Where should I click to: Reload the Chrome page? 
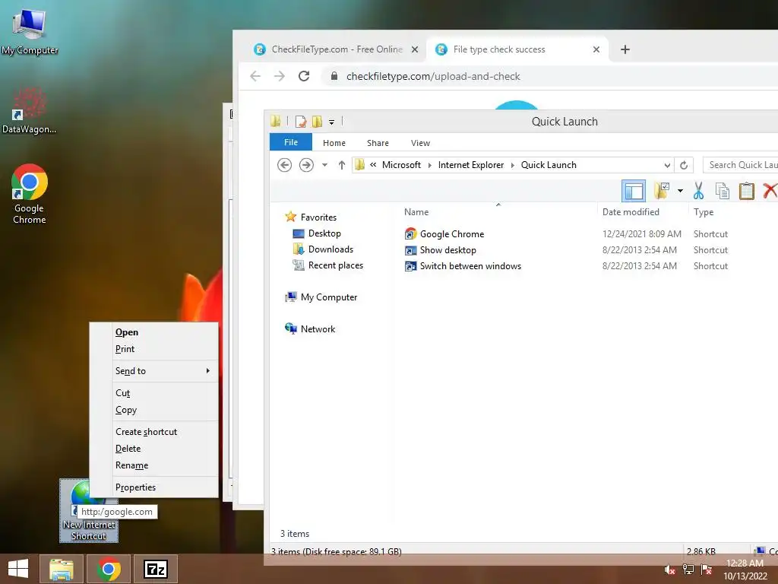click(x=304, y=76)
